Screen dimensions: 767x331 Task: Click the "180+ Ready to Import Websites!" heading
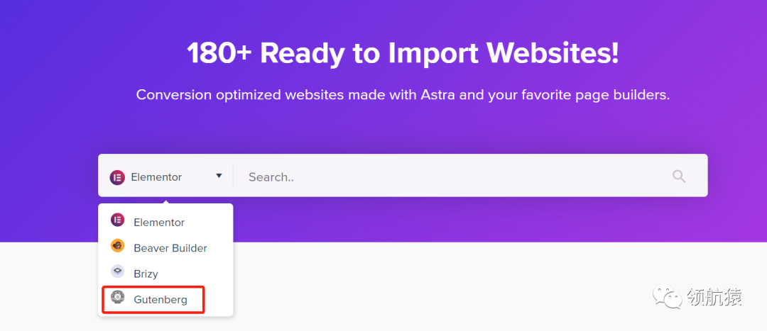[x=403, y=53]
